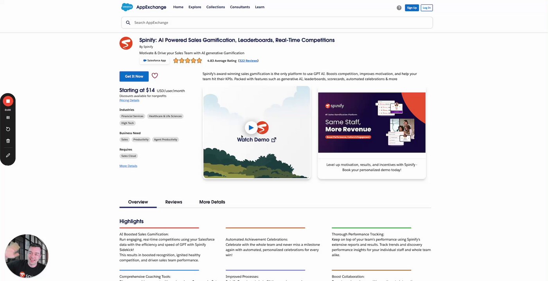The height and width of the screenshot is (281, 548).
Task: Click the Get It Now button
Action: [134, 76]
